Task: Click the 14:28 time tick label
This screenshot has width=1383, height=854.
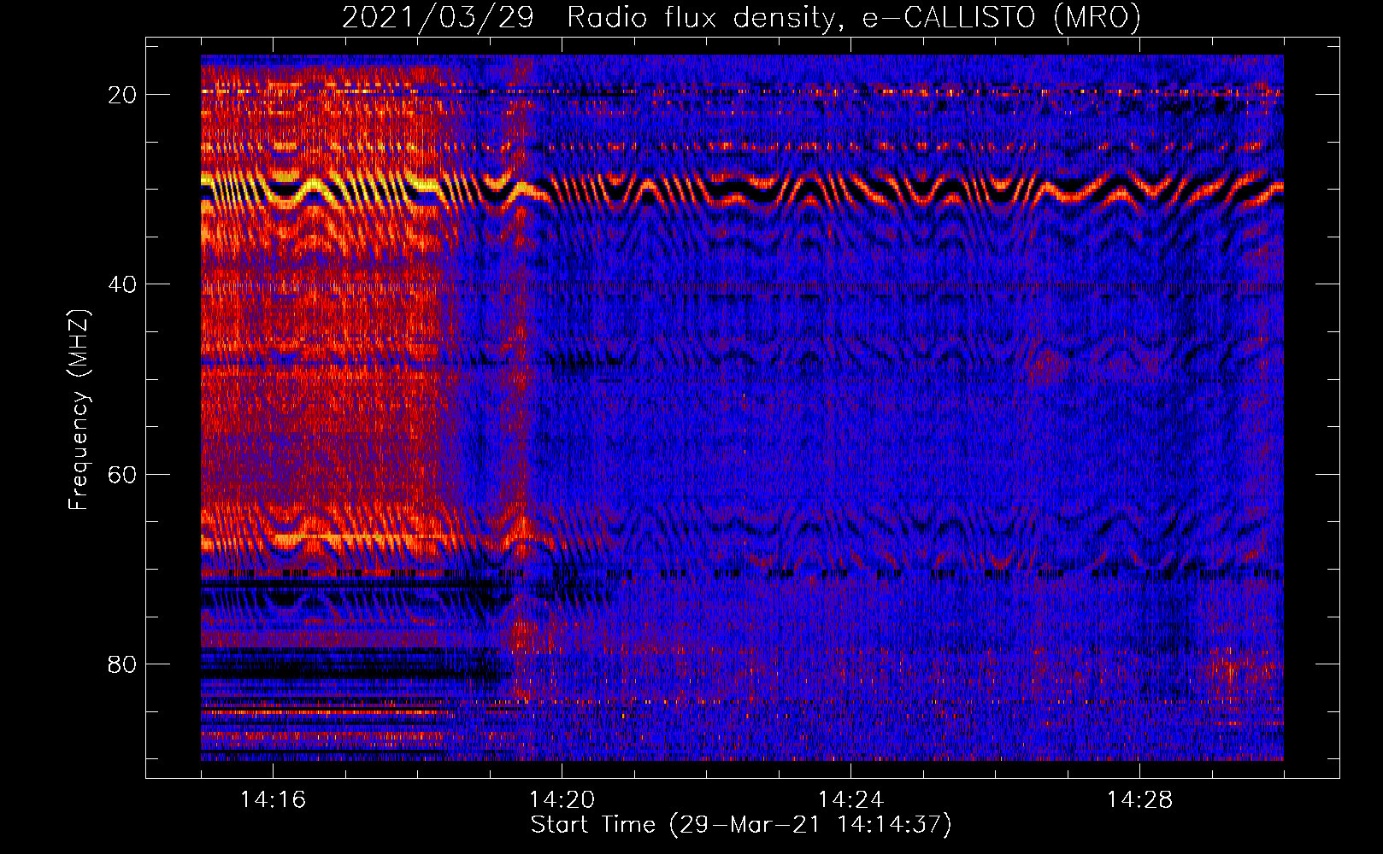Action: [1139, 799]
